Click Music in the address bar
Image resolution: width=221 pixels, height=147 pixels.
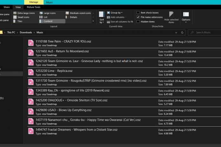point(40,33)
